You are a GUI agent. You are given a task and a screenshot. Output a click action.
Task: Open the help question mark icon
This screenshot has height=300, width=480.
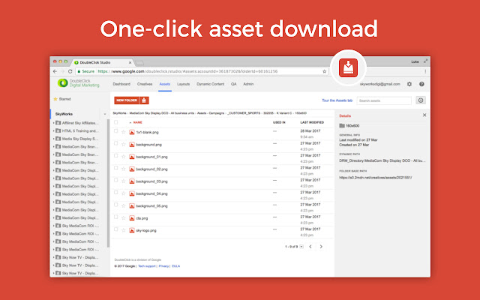pos(421,84)
